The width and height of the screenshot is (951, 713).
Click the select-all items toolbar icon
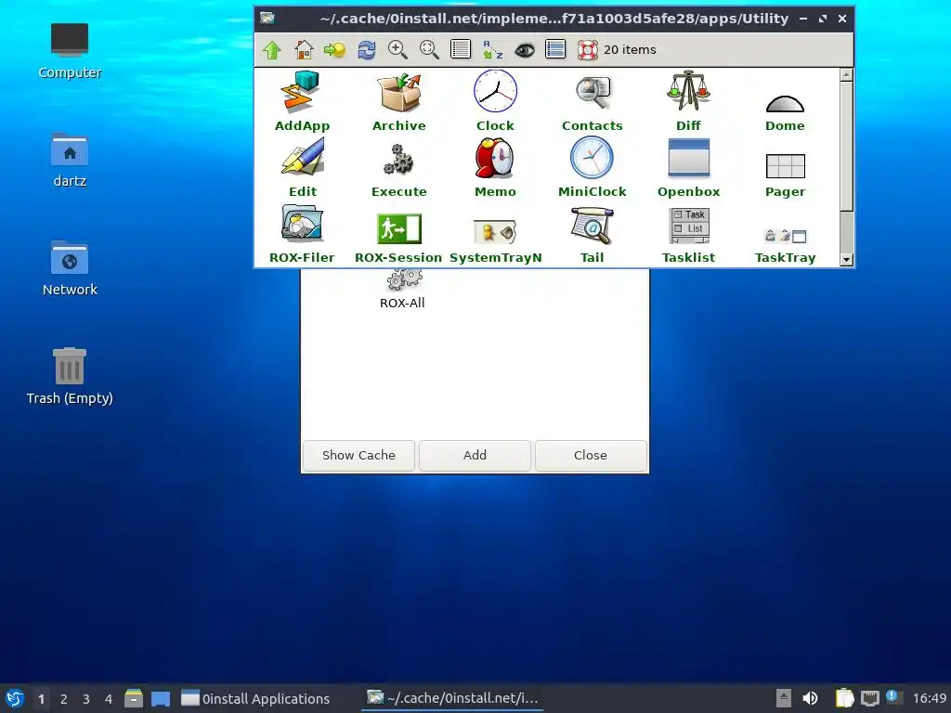555,49
